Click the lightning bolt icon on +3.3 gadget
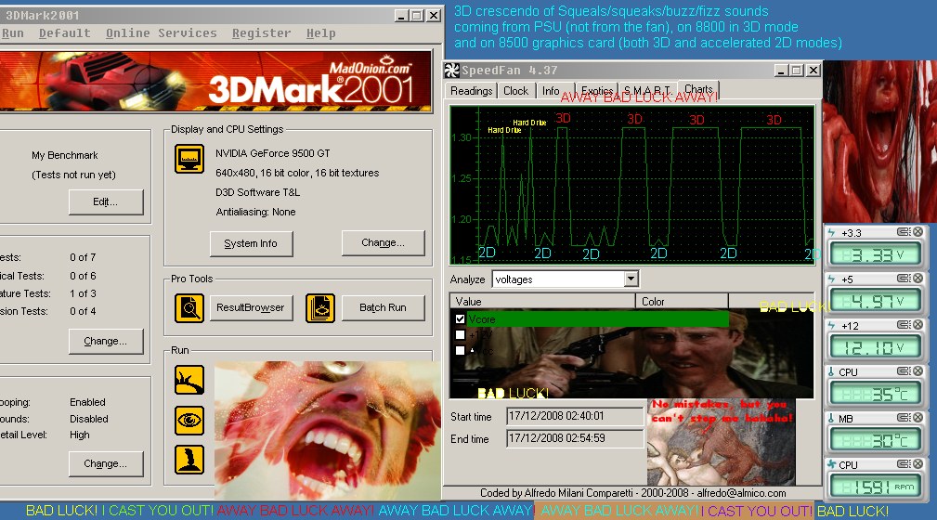Image resolution: width=937 pixels, height=520 pixels. [832, 232]
